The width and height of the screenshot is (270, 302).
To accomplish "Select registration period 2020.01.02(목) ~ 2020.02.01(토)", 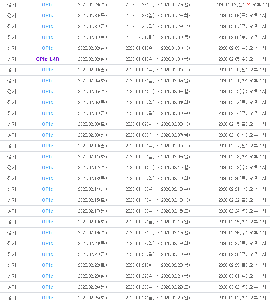I will coord(158,70).
